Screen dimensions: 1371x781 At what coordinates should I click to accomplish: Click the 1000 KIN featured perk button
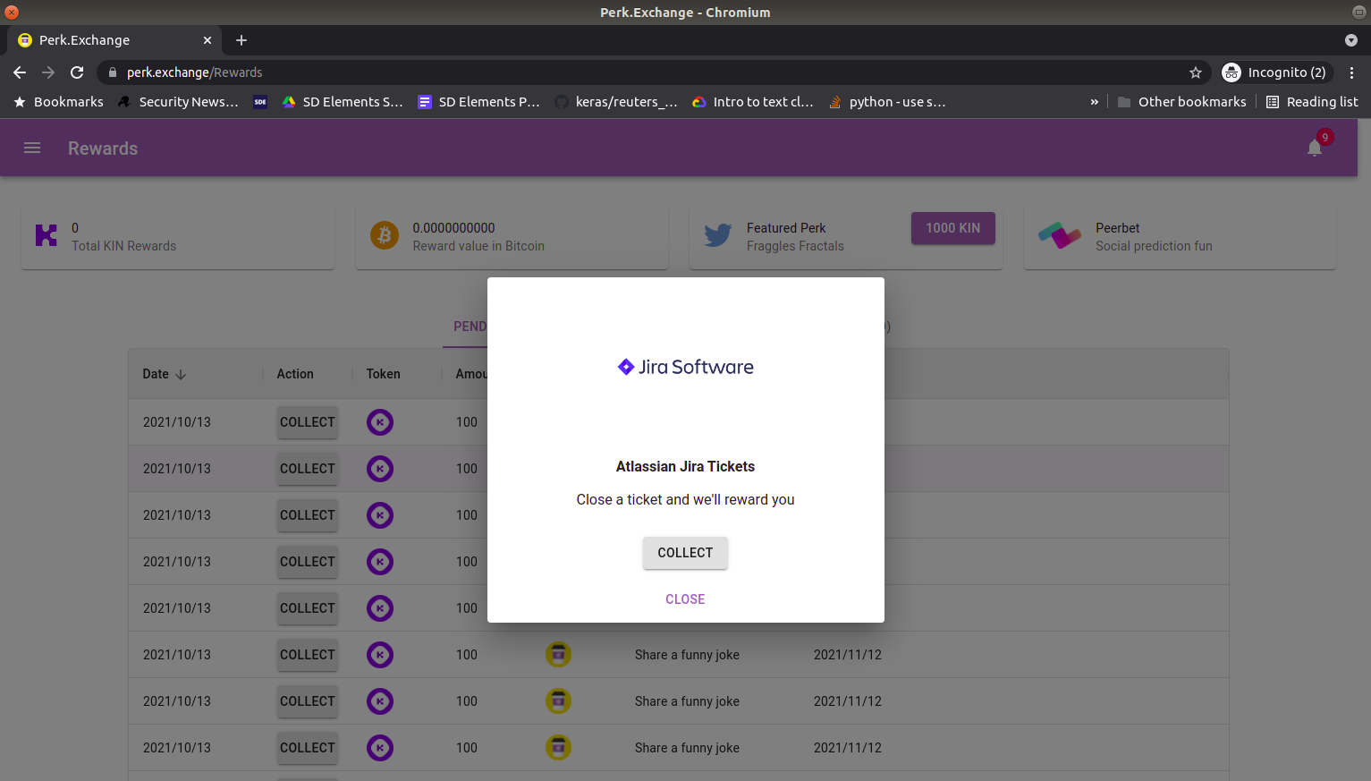tap(953, 228)
